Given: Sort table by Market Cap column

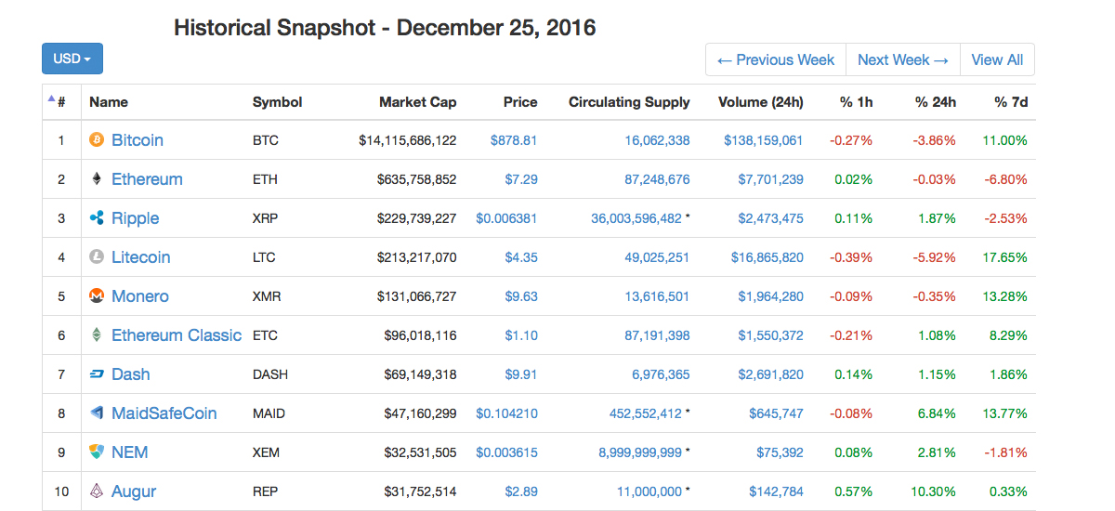Looking at the screenshot, I should pyautogui.click(x=418, y=102).
